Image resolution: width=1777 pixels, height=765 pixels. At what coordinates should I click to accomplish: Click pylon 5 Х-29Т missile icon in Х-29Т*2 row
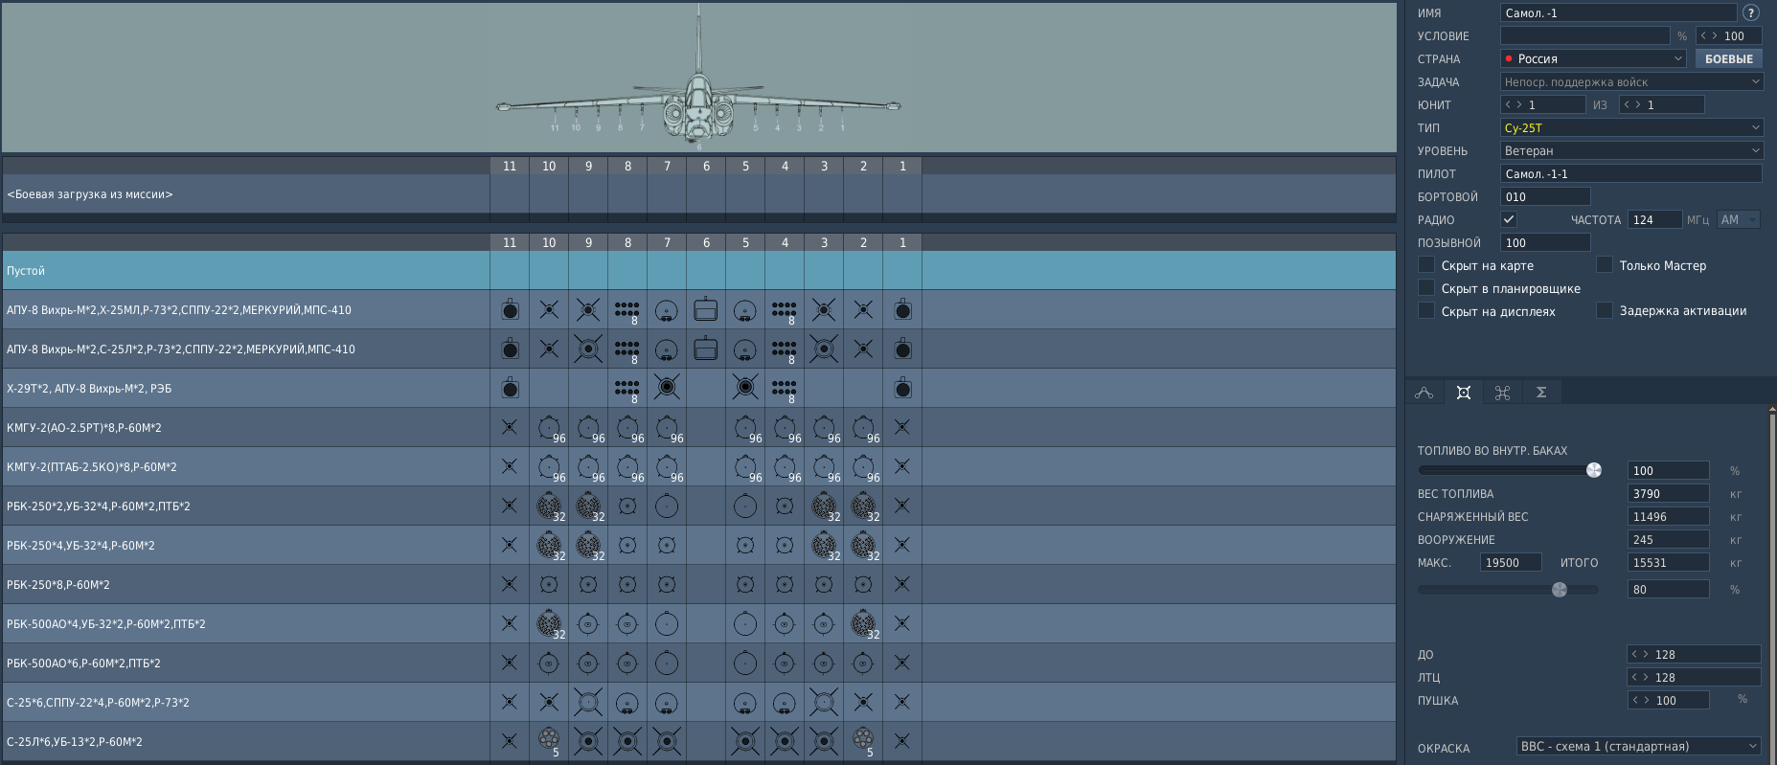point(745,388)
